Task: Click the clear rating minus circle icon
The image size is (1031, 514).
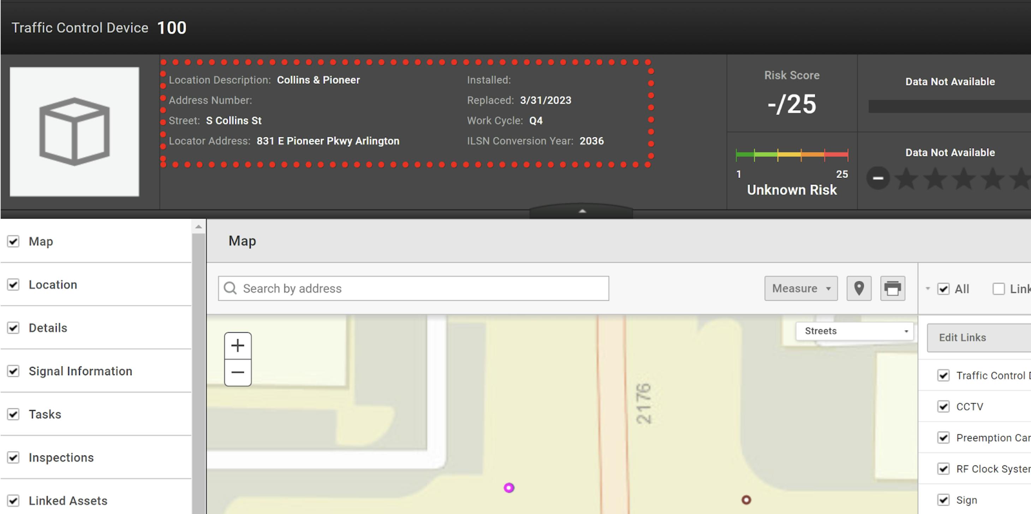Action: pos(878,178)
